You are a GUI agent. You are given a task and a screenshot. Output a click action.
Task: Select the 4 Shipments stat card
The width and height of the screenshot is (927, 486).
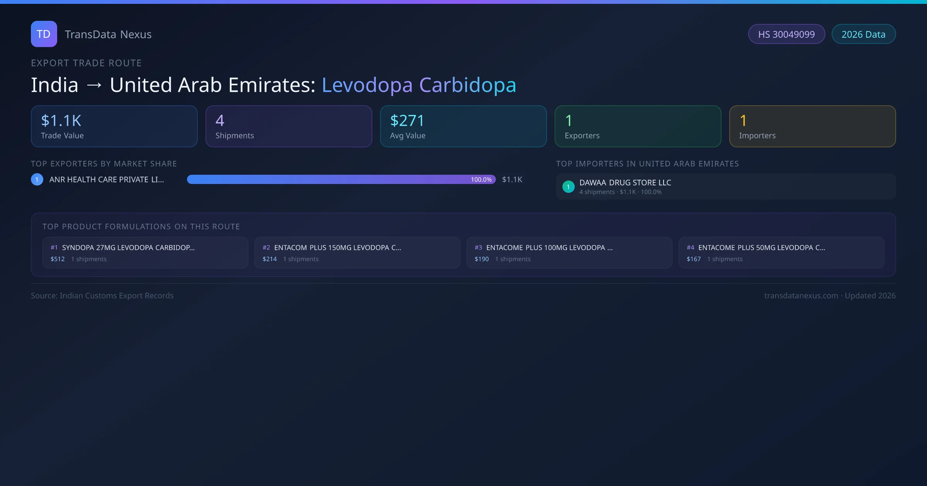(x=289, y=127)
